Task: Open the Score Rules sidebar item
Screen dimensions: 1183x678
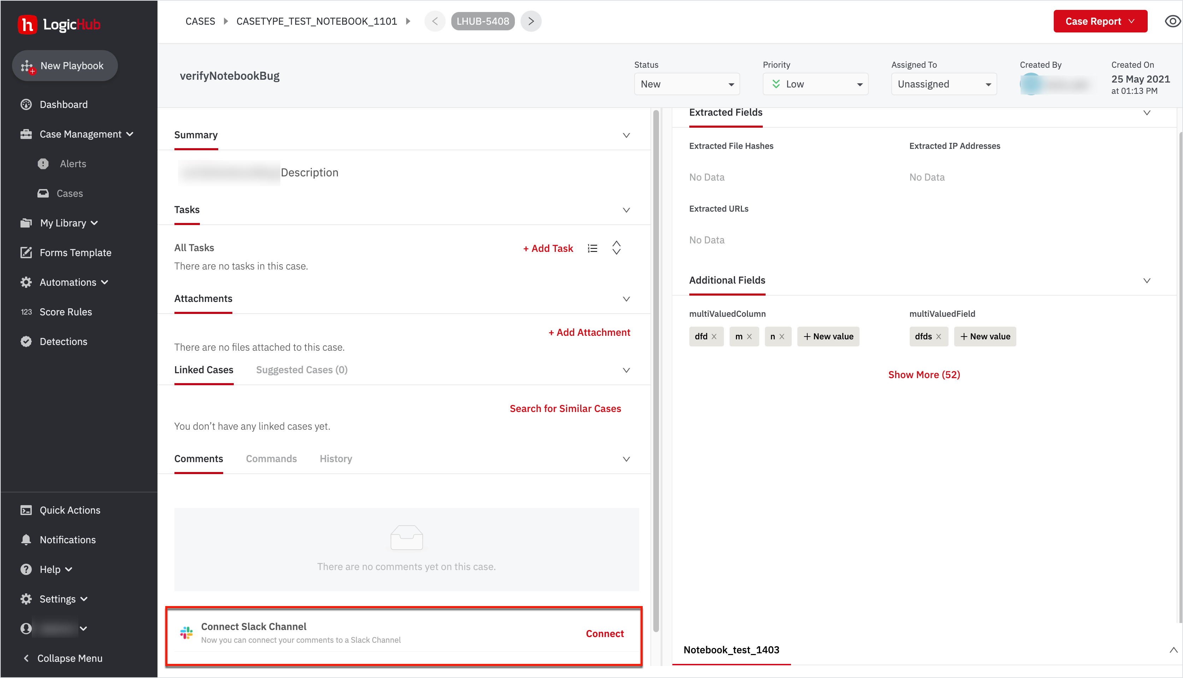Action: [x=65, y=312]
